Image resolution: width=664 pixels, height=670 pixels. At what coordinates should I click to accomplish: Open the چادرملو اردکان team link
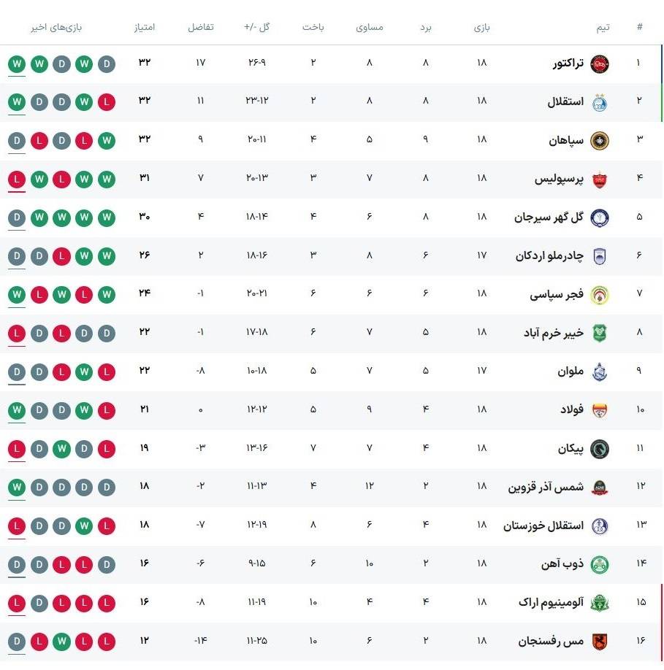point(549,256)
